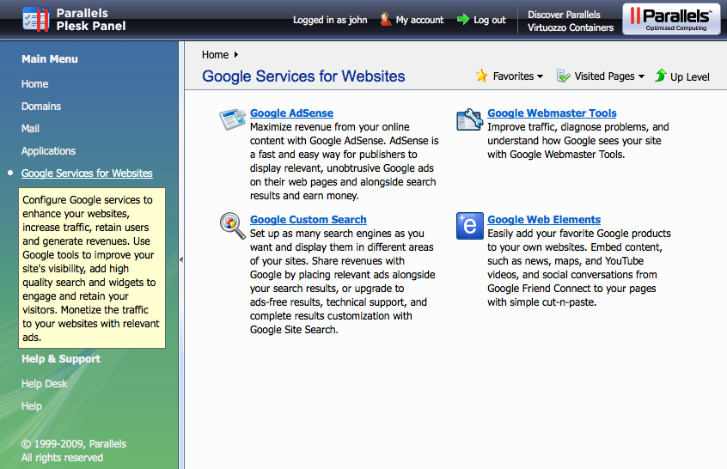The image size is (727, 469).
Task: Open the Google Webmaster Tools link
Action: coord(552,113)
